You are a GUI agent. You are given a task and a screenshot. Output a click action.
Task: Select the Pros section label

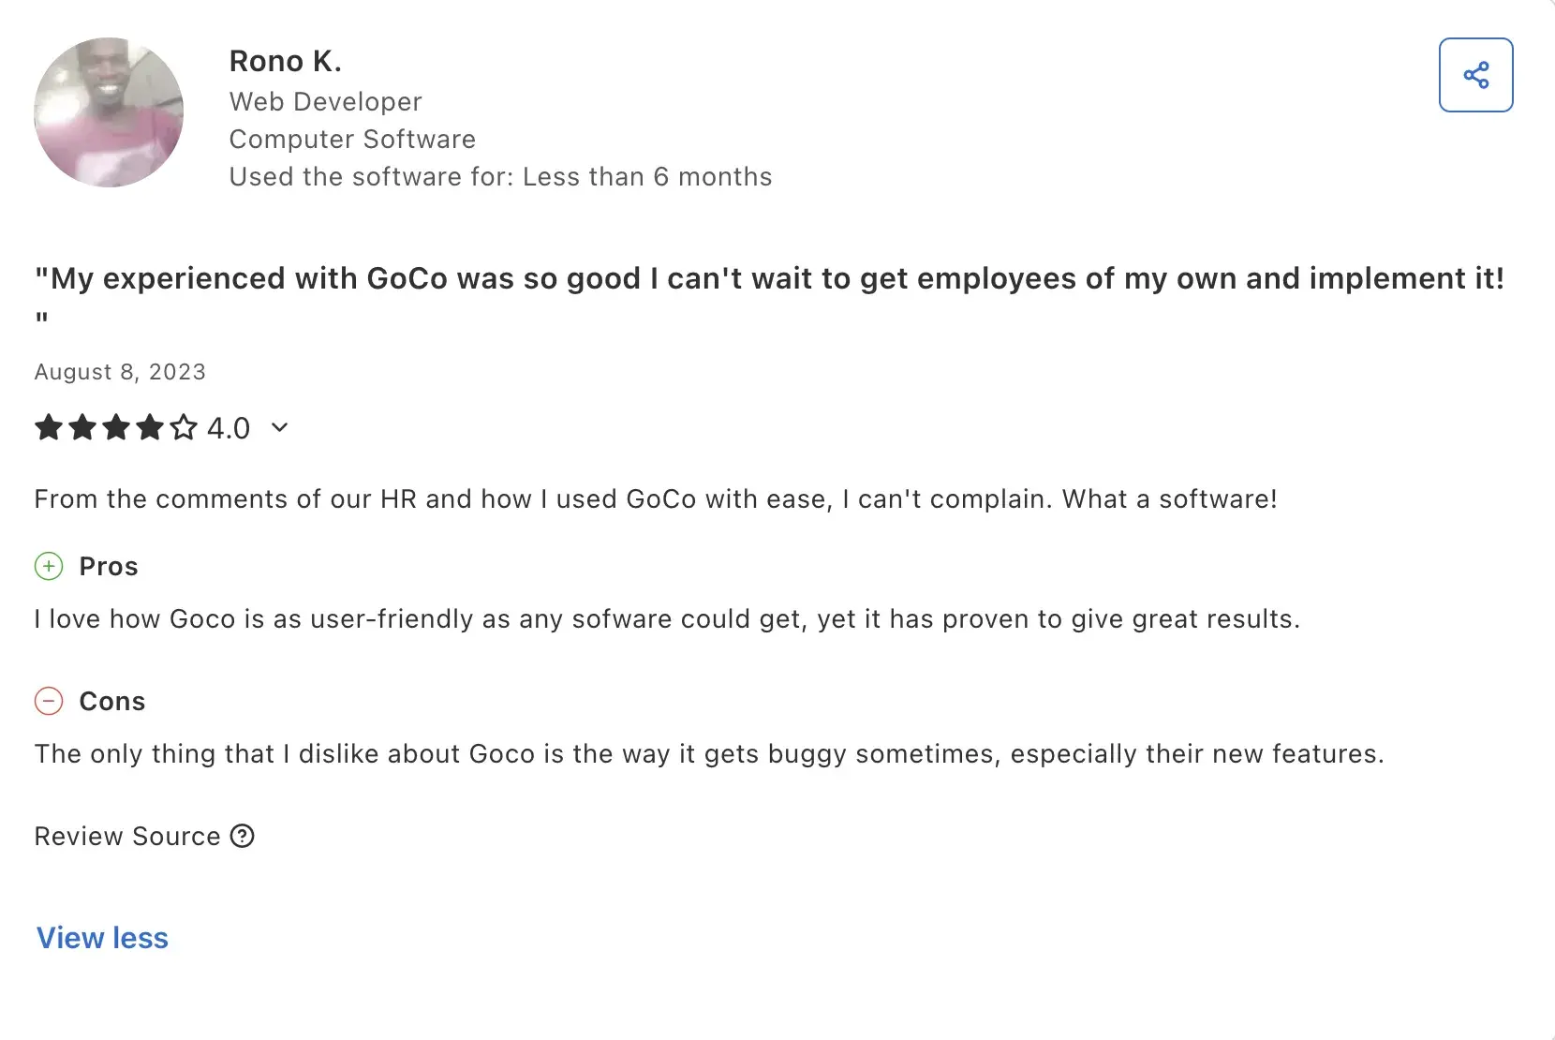click(x=108, y=566)
